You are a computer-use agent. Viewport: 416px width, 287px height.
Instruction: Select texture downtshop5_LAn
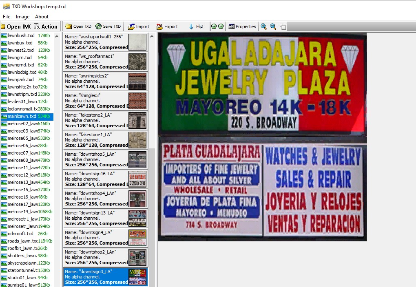(x=105, y=160)
